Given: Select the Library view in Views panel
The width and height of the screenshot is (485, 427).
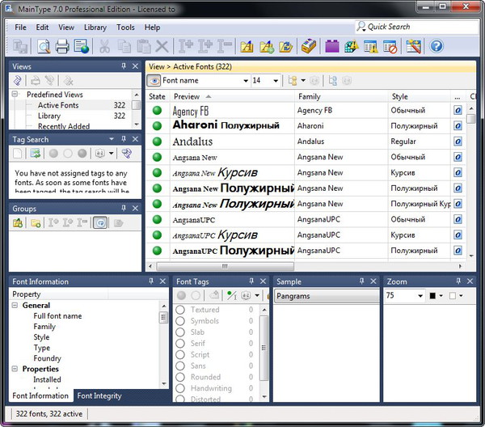Looking at the screenshot, I should (48, 116).
